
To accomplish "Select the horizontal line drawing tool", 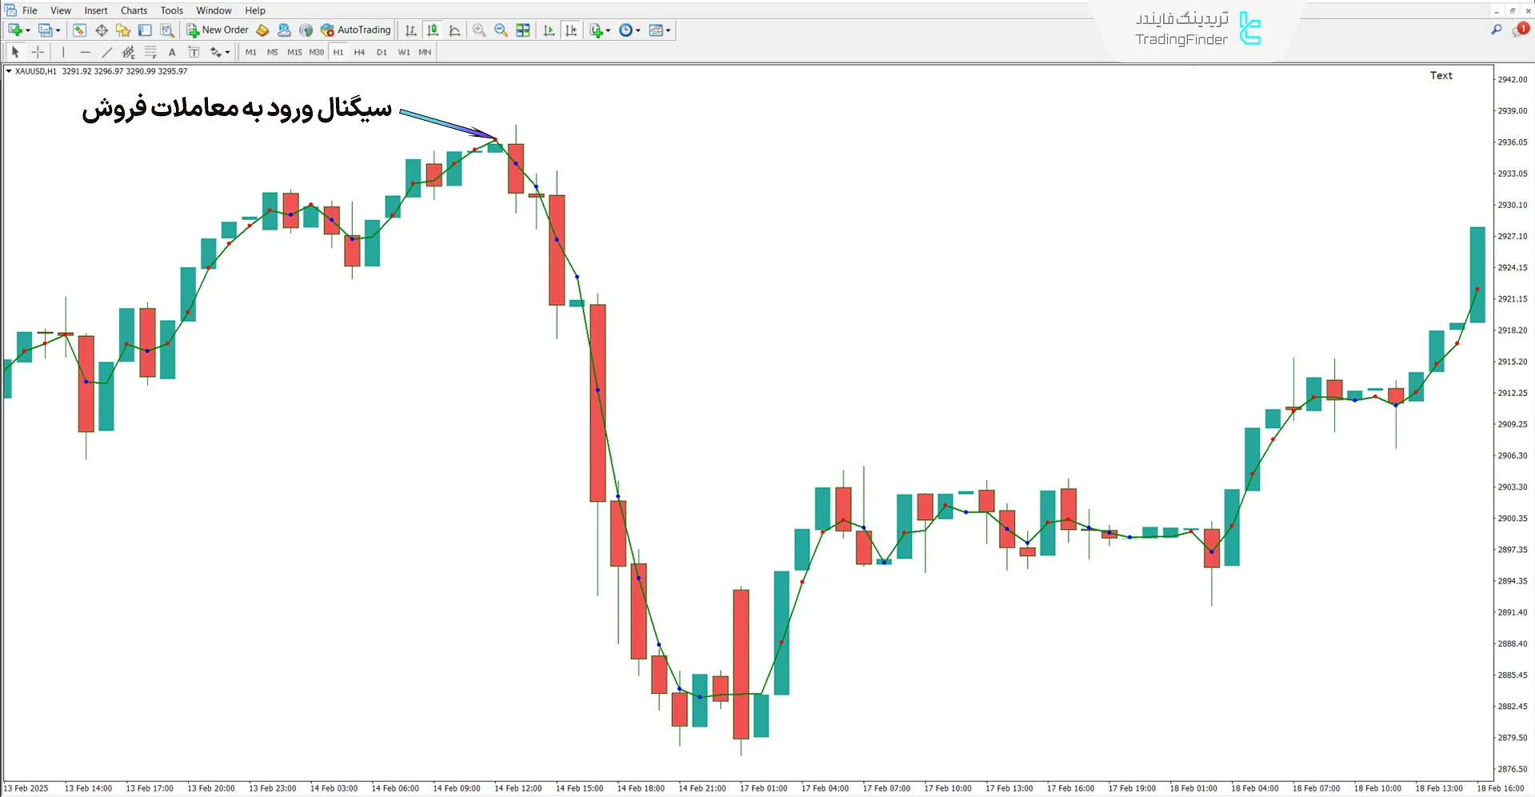I will pos(86,52).
